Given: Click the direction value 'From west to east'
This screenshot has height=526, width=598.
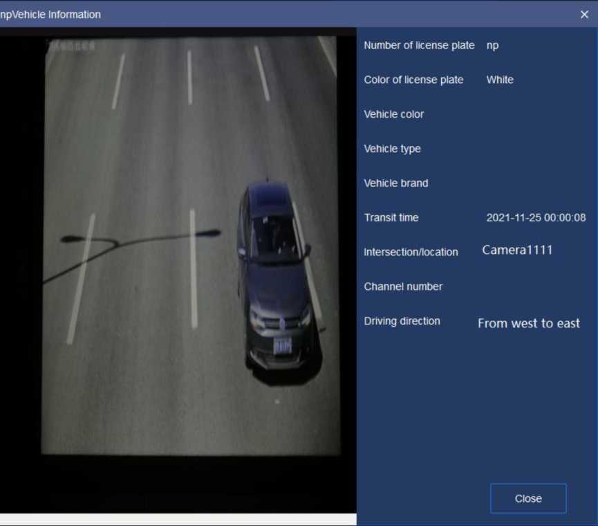Looking at the screenshot, I should point(529,323).
